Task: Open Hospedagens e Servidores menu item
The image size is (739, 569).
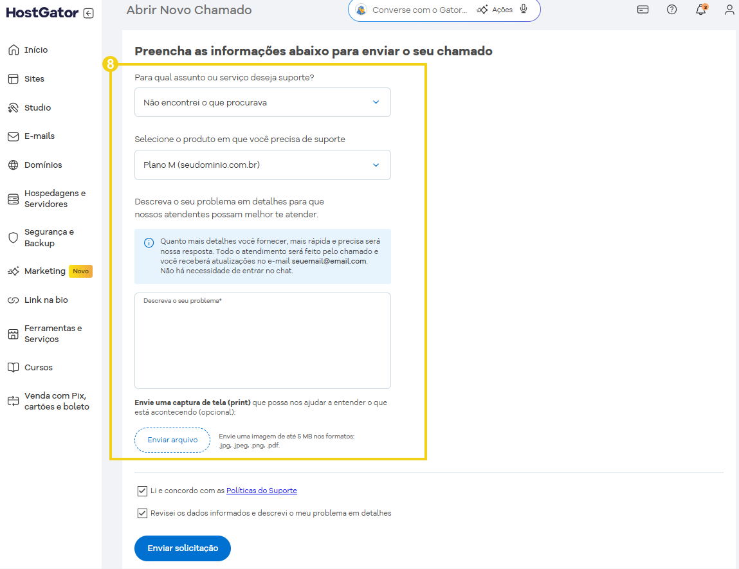Action: tap(55, 199)
